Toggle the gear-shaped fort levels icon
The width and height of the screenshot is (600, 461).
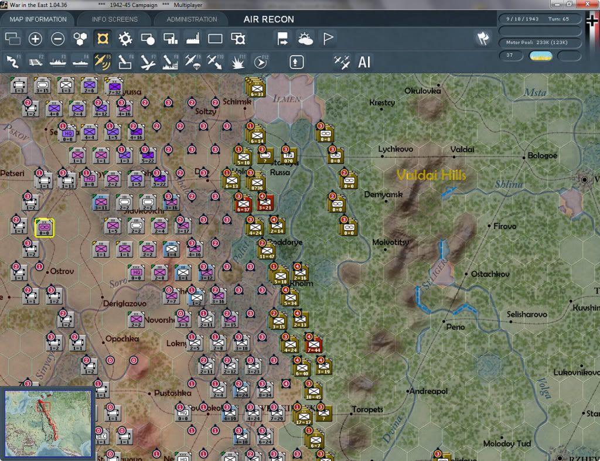click(x=125, y=39)
